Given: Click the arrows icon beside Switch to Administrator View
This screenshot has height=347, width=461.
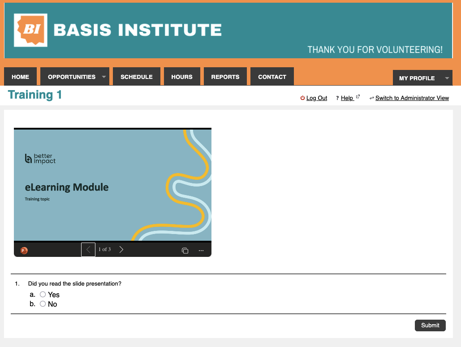Looking at the screenshot, I should [x=371, y=98].
